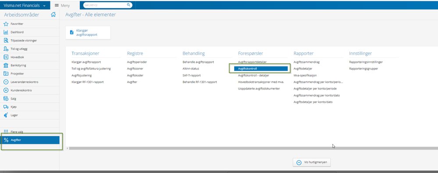The height and width of the screenshot is (173, 438).
Task: Click the horizontal scrollbar track
Action: tap(251, 148)
